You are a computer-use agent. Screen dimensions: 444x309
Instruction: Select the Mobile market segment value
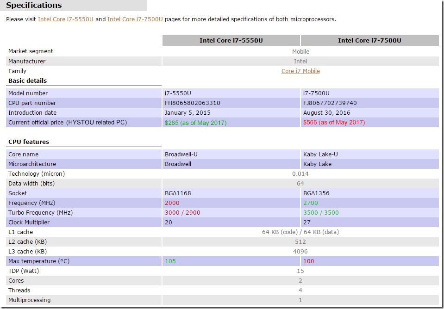click(x=300, y=51)
